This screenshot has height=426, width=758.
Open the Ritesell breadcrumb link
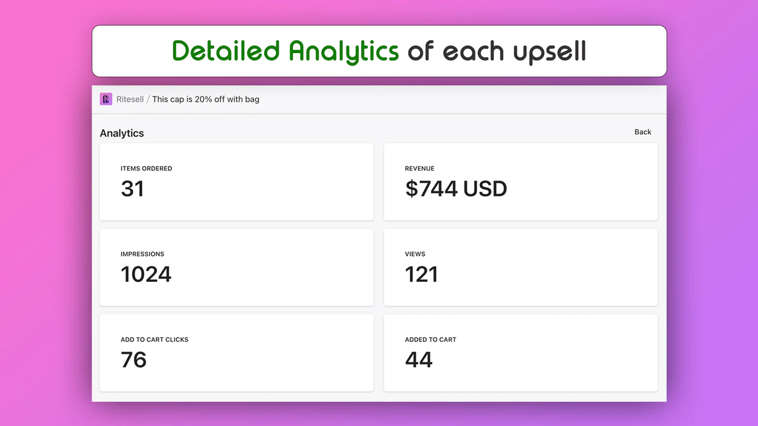[x=130, y=99]
